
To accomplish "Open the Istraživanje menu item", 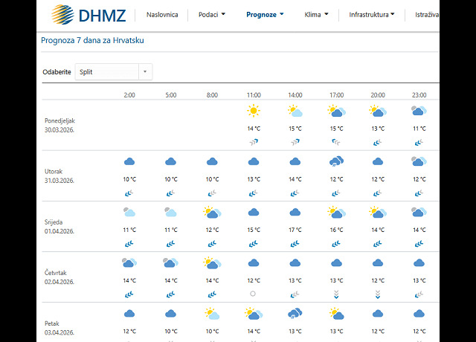I will [427, 14].
